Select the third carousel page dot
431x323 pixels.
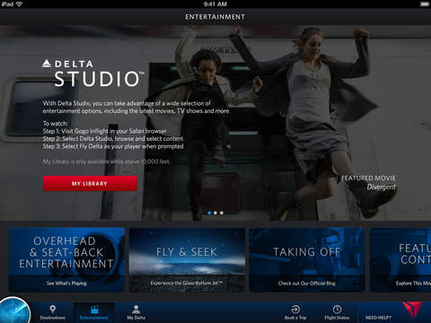[x=222, y=213]
